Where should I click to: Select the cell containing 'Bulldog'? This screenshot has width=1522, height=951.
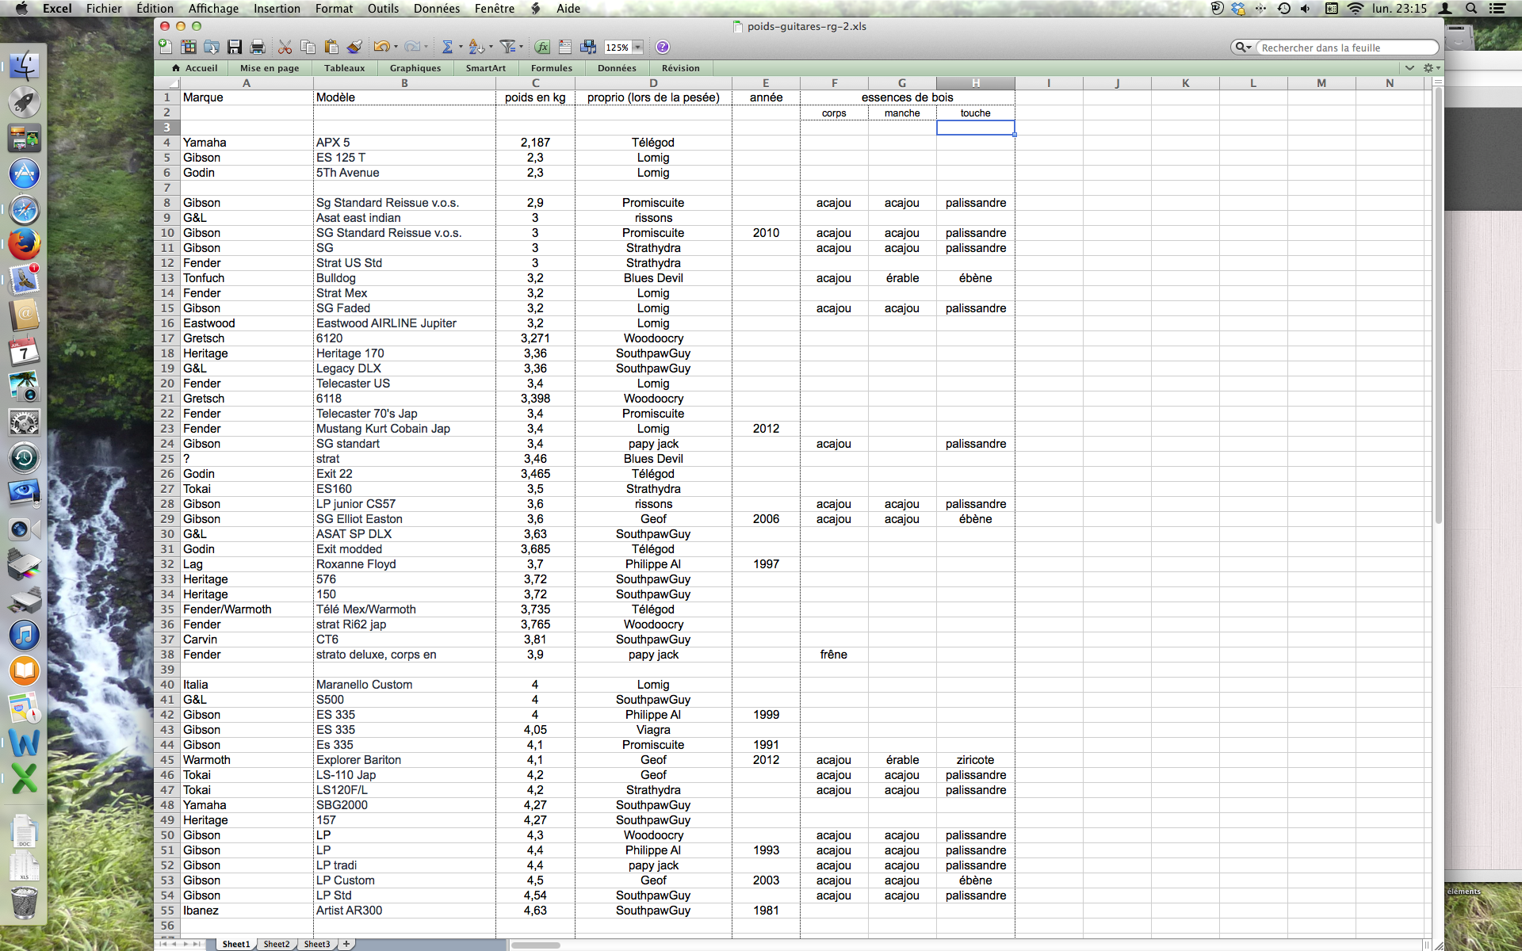coord(404,278)
